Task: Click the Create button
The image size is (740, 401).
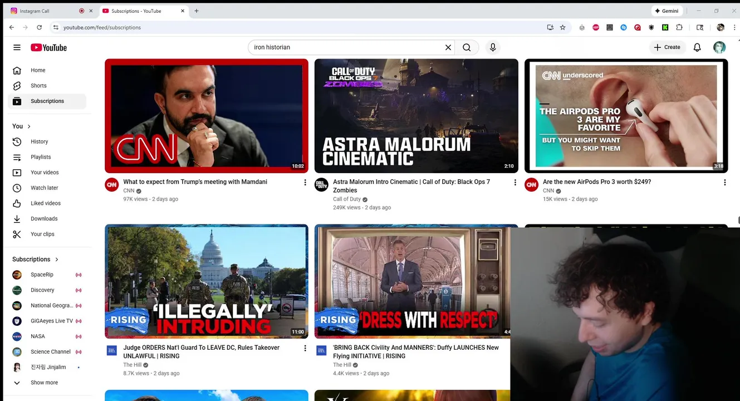Action: [667, 47]
